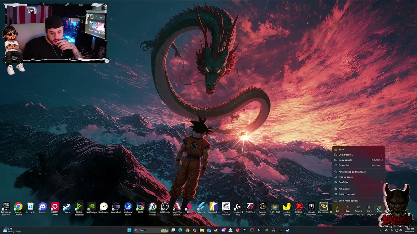Screen dimensions: 417x234
Task: Select the Steam desktop shortcut
Action: pyautogui.click(x=67, y=208)
